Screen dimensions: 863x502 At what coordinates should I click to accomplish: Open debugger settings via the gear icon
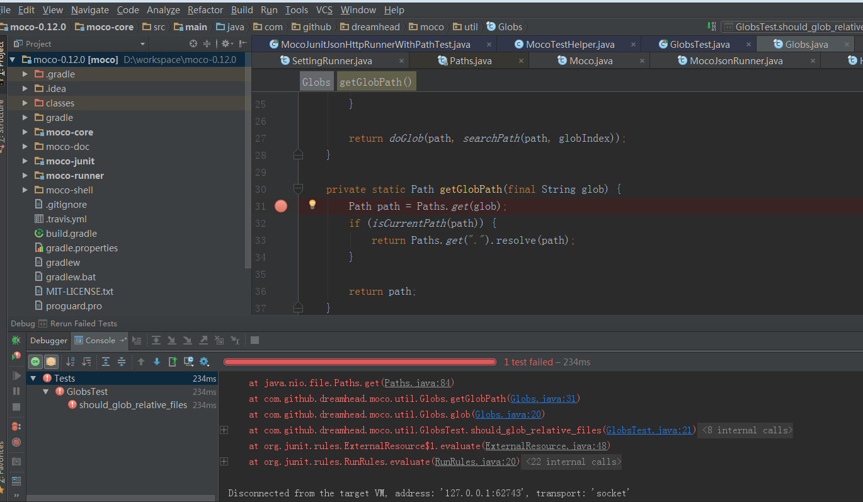(204, 362)
